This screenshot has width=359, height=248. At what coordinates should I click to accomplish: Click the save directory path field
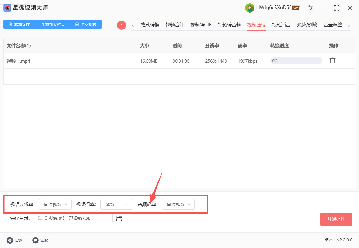(x=73, y=218)
